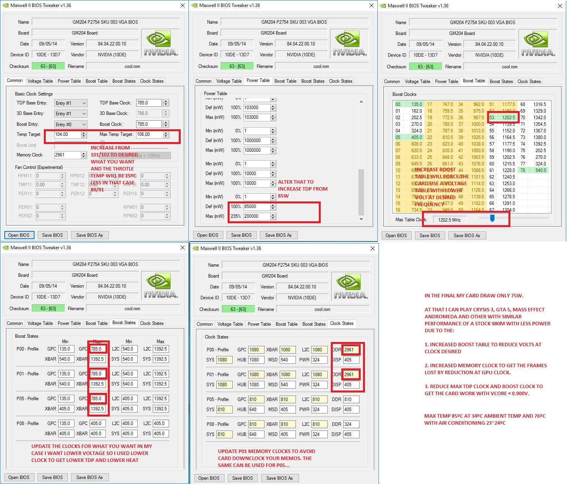Select boost clock entry 53 with 1202.5

click(x=502, y=118)
